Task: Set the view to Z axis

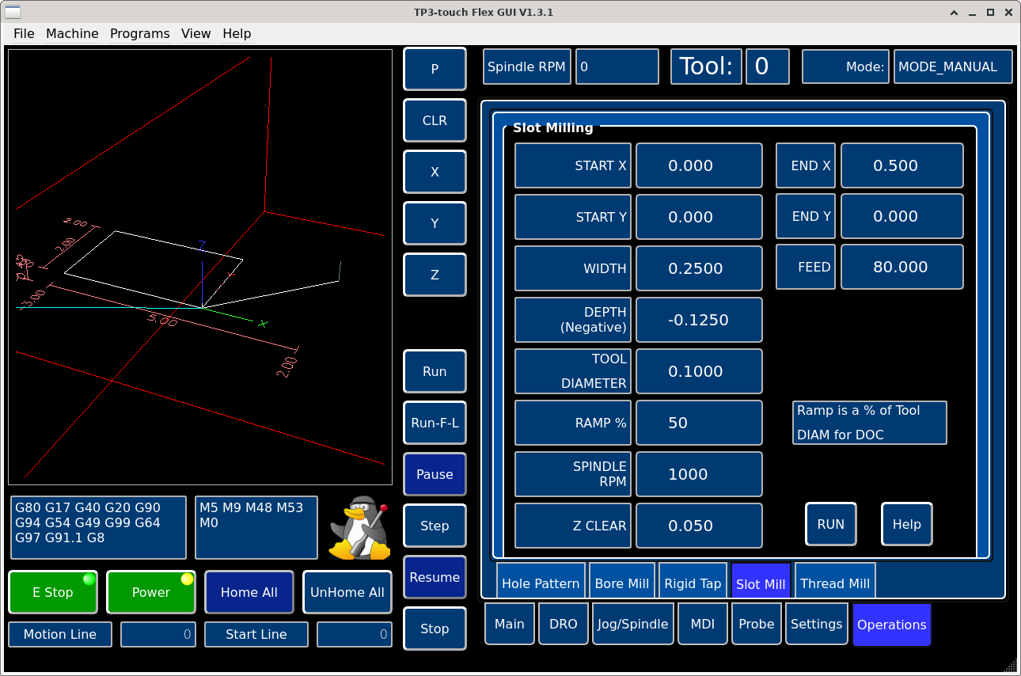Action: tap(435, 275)
